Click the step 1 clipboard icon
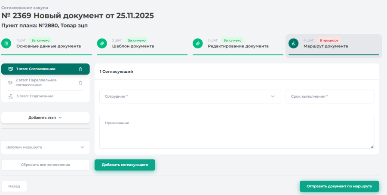 pyautogui.click(x=6, y=43)
